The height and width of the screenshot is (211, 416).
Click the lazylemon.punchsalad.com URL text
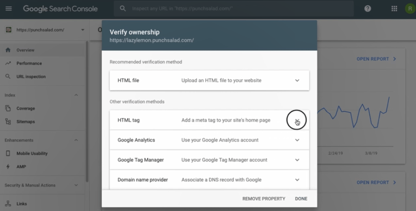click(x=152, y=40)
